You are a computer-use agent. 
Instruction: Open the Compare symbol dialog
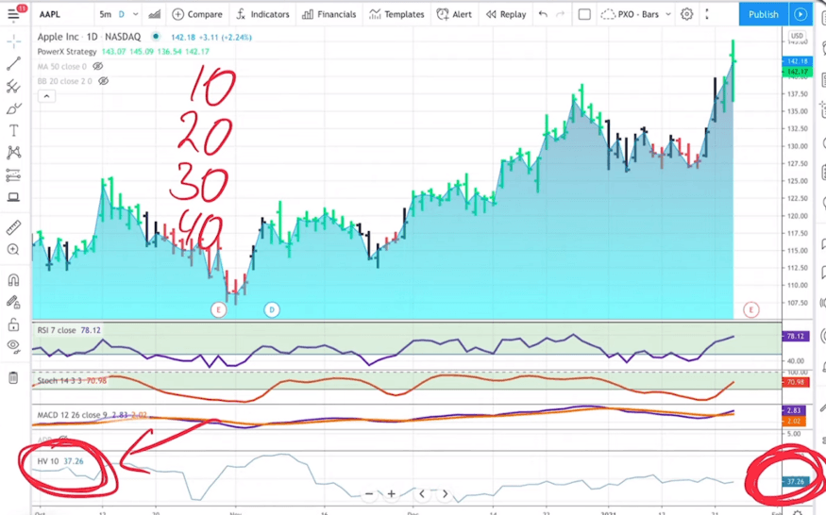coord(197,14)
